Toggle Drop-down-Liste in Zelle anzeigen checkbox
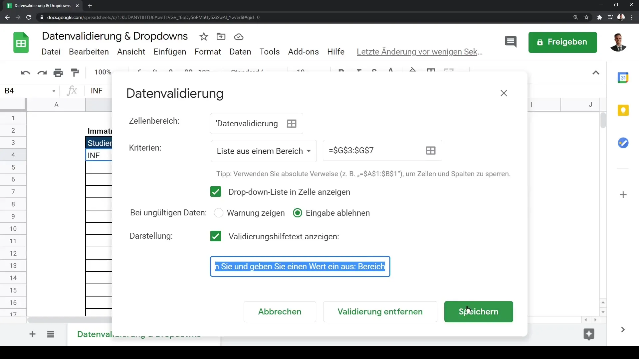Viewport: 639px width, 359px height. (216, 192)
